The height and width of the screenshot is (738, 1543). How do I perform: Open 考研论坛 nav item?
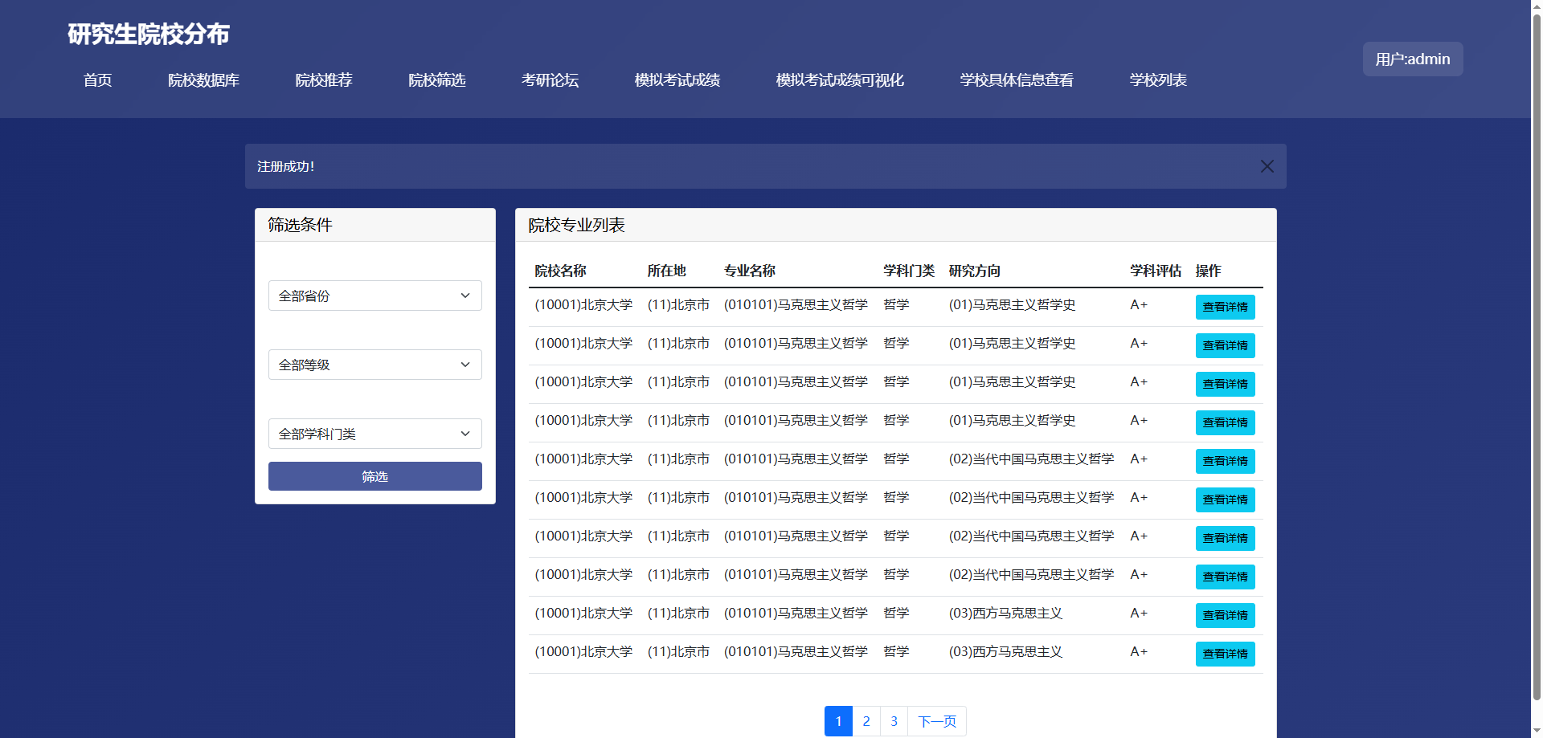(550, 80)
